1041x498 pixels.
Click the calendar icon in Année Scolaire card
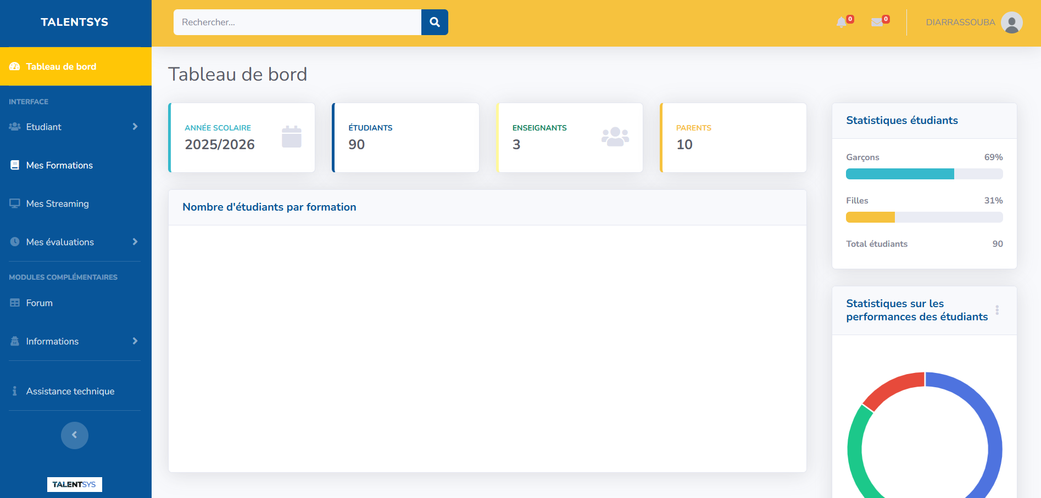click(291, 137)
